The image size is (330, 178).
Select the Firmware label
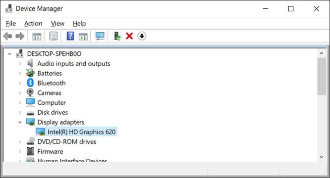pos(51,151)
